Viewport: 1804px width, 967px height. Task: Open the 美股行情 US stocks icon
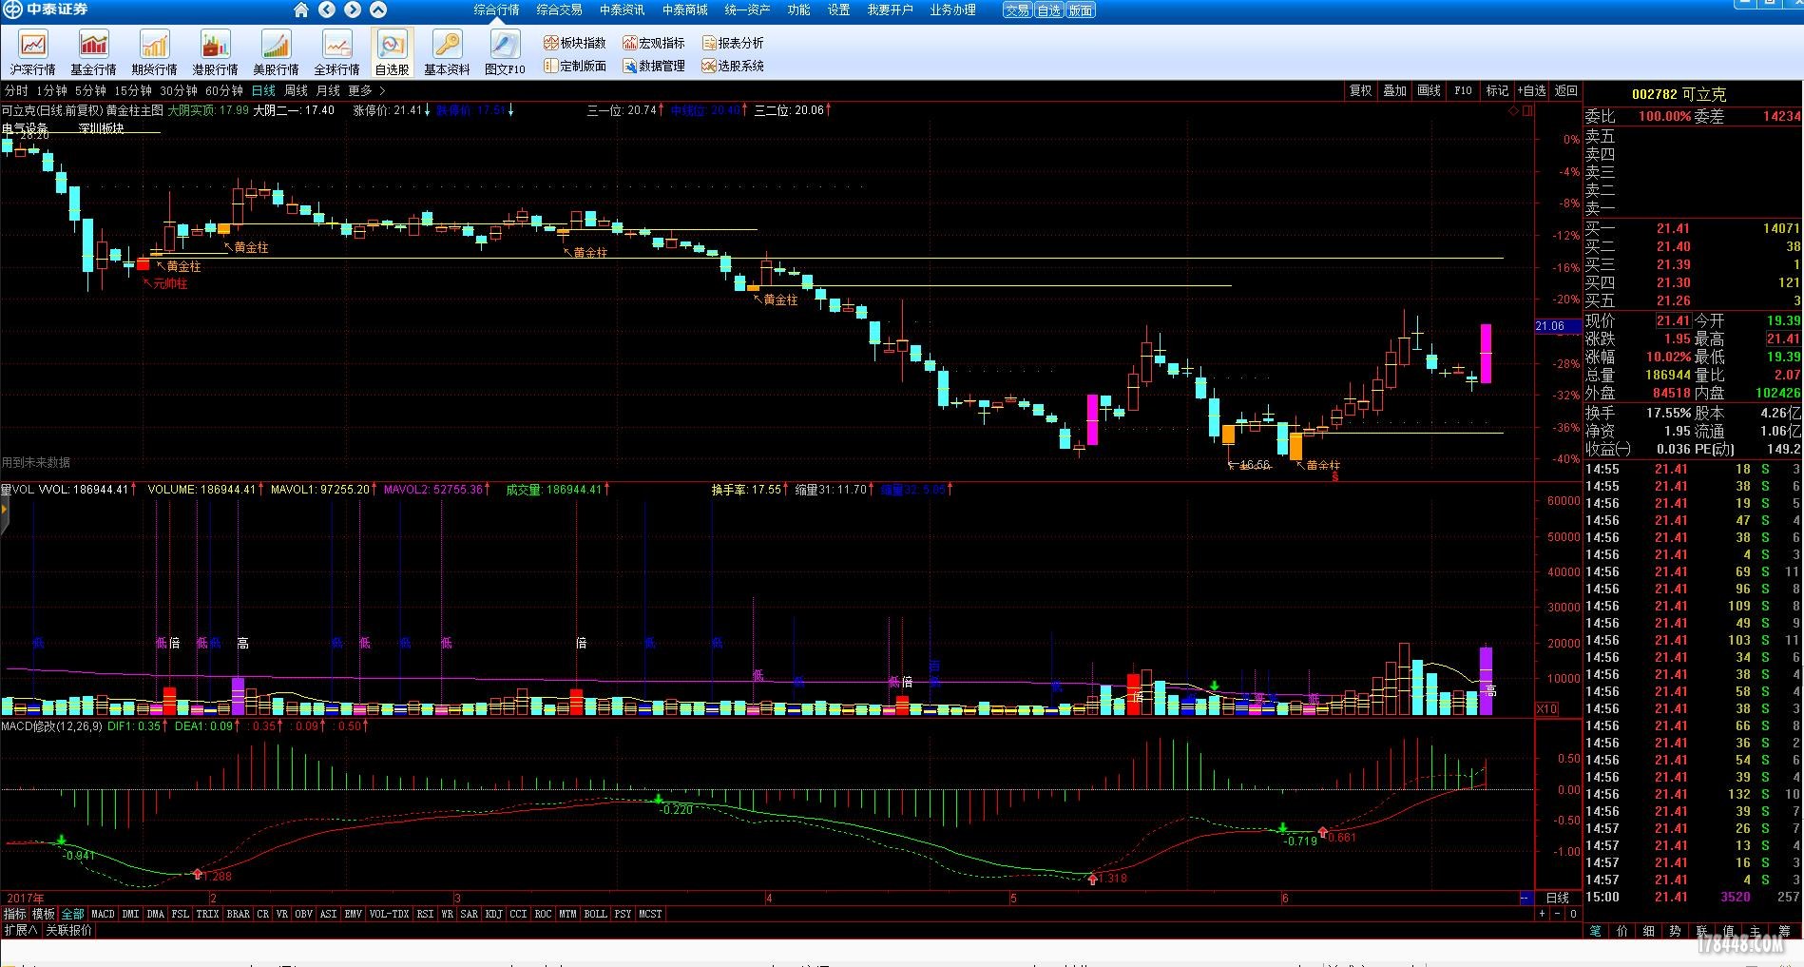point(276,52)
